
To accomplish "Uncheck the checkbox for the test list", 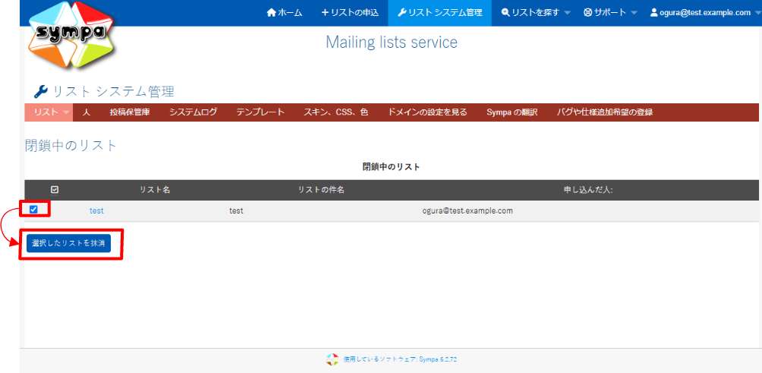I will click(33, 210).
